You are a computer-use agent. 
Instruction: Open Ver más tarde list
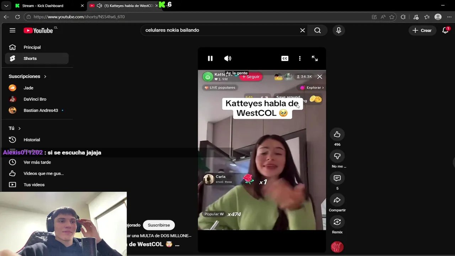coord(37,162)
